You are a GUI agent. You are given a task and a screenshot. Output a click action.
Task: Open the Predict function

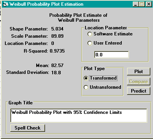pyautogui.click(x=139, y=91)
